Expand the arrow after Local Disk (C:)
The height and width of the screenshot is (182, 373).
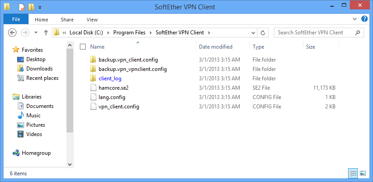[x=108, y=33]
